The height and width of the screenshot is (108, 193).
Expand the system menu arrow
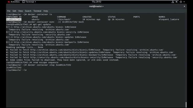point(184,2)
